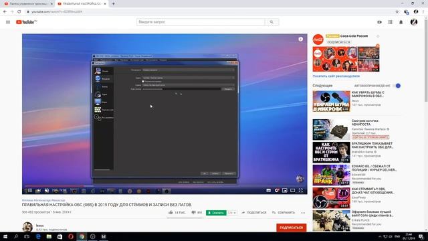428x241 pixels.
Task: Launch Edge from the taskbar
Action: pyautogui.click(x=38, y=236)
